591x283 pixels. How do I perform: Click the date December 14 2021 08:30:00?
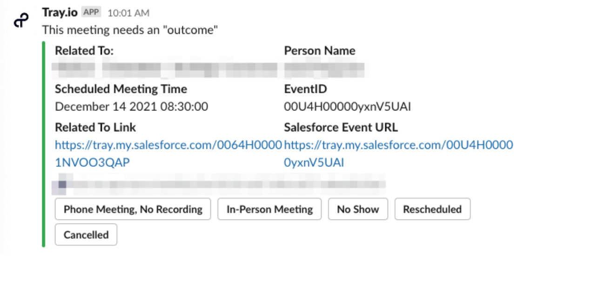(132, 107)
